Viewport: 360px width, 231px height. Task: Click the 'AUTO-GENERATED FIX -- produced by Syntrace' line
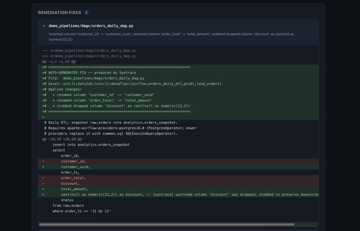click(89, 72)
